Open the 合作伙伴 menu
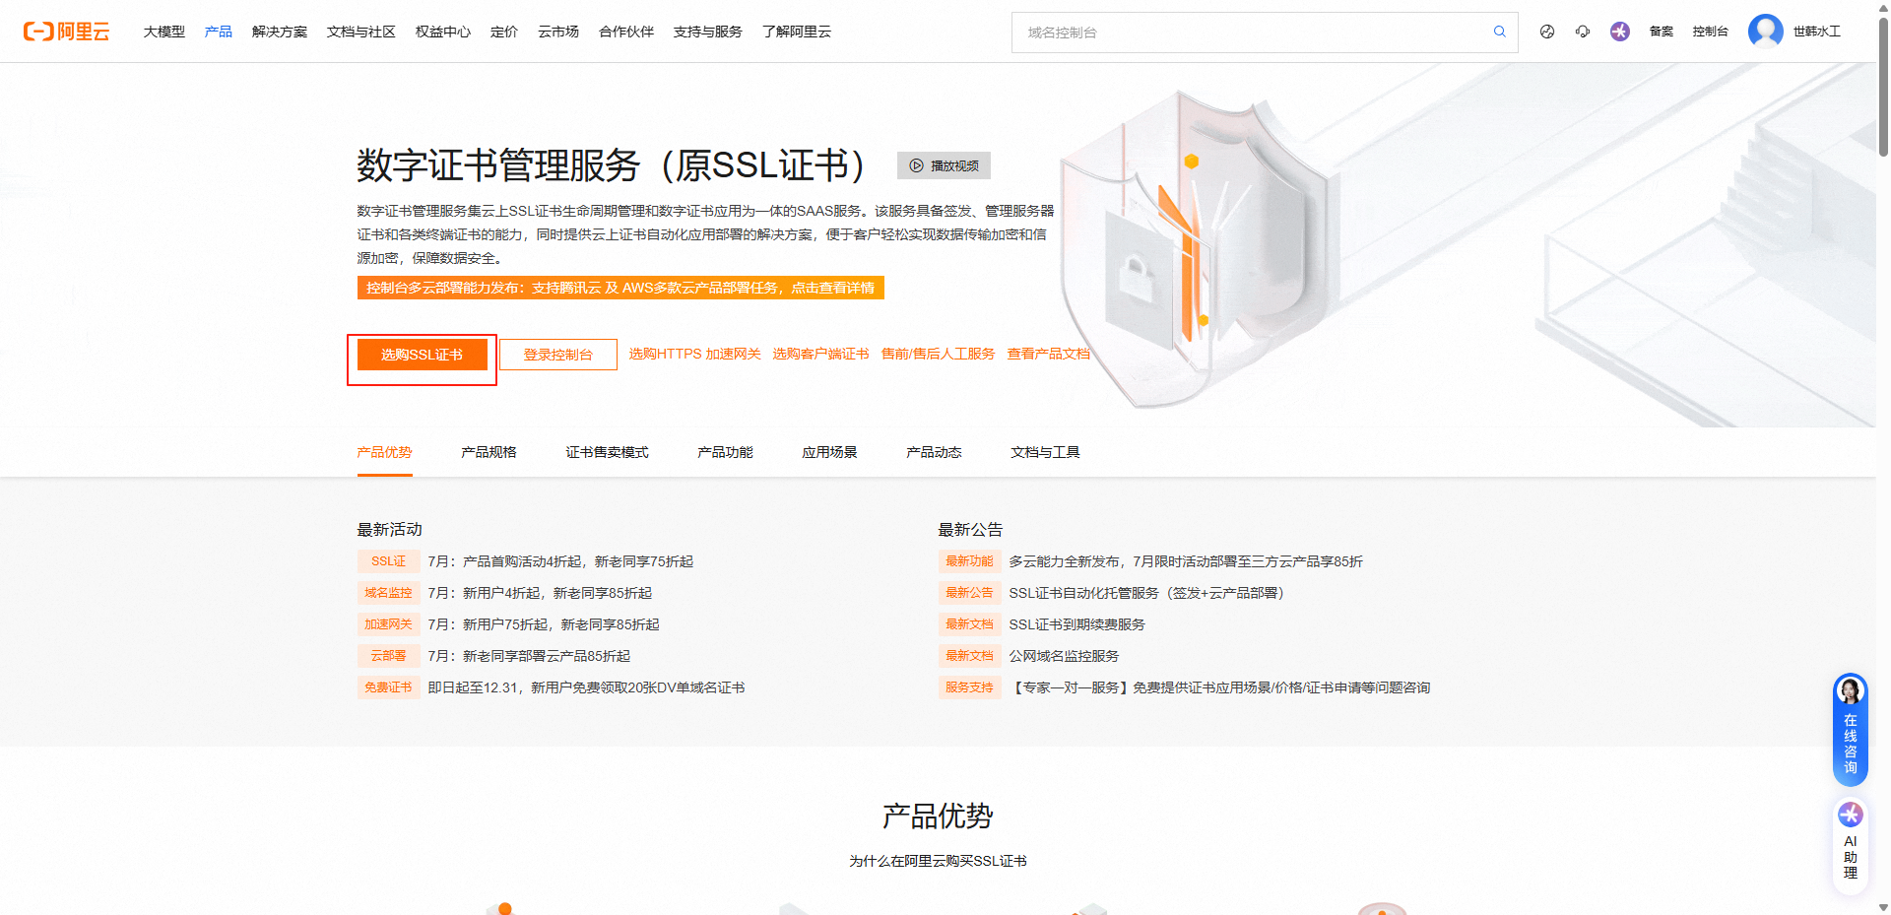Image resolution: width=1891 pixels, height=915 pixels. pyautogui.click(x=626, y=32)
